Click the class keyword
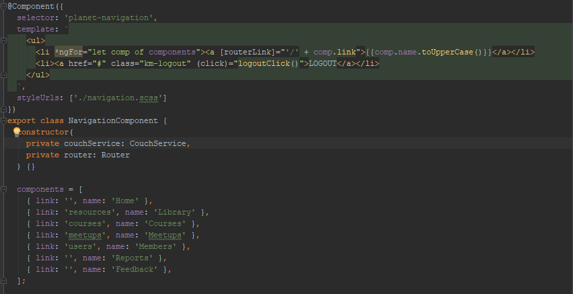The height and width of the screenshot is (294, 573). (x=52, y=120)
